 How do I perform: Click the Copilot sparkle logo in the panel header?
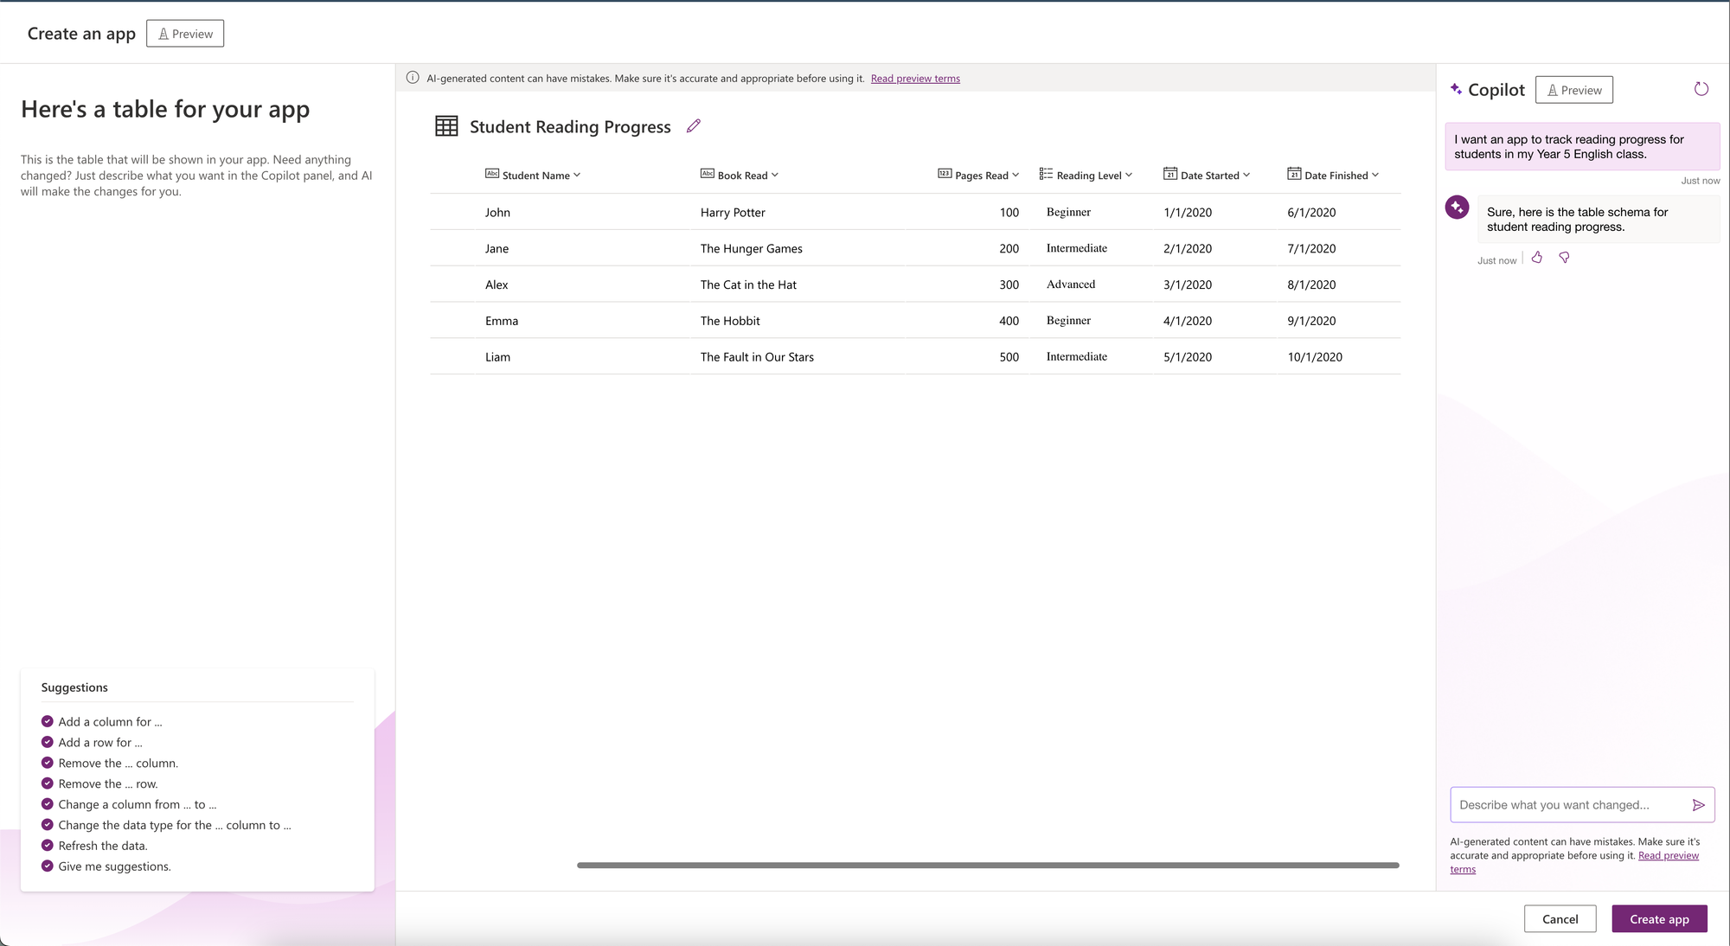pyautogui.click(x=1457, y=89)
